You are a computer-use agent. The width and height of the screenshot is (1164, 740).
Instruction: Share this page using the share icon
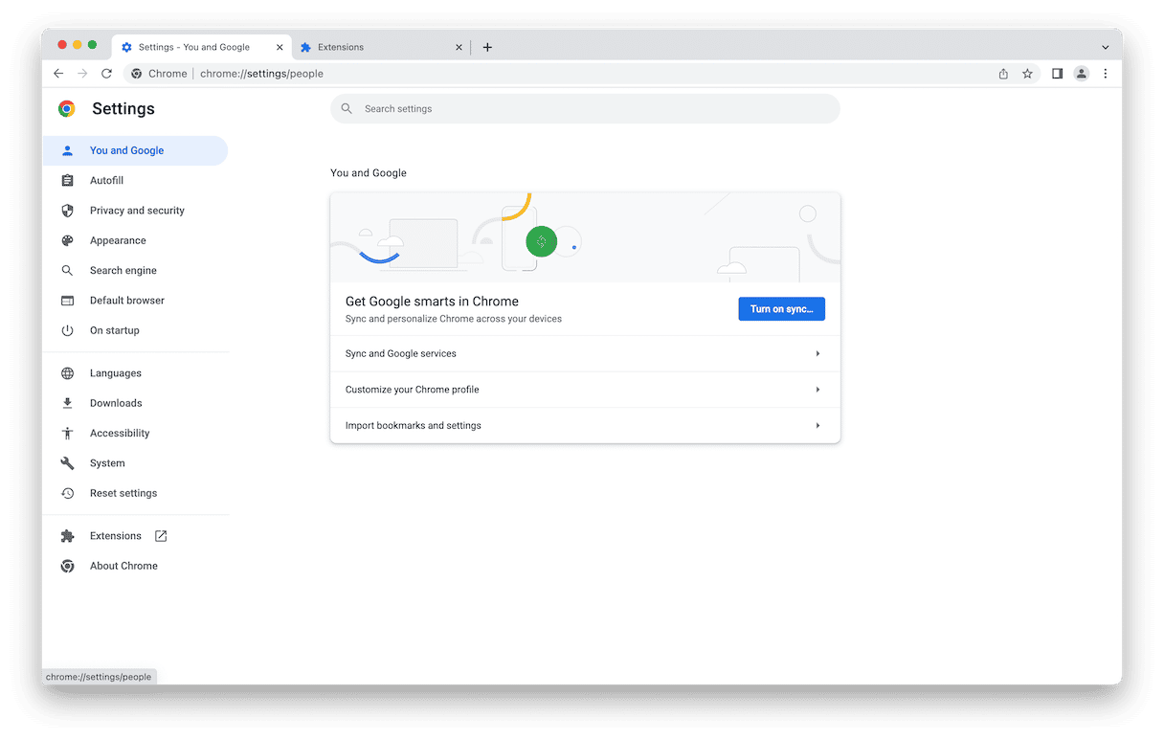point(1003,74)
